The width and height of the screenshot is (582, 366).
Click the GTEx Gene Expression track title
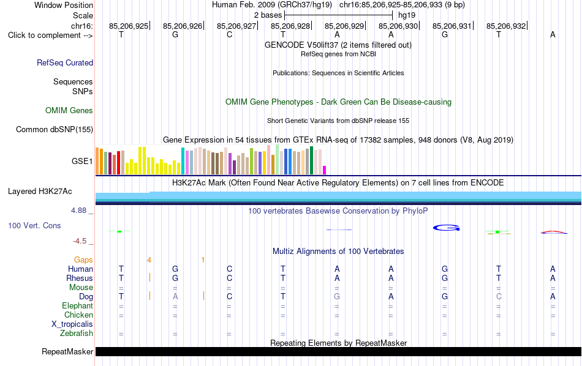(338, 140)
